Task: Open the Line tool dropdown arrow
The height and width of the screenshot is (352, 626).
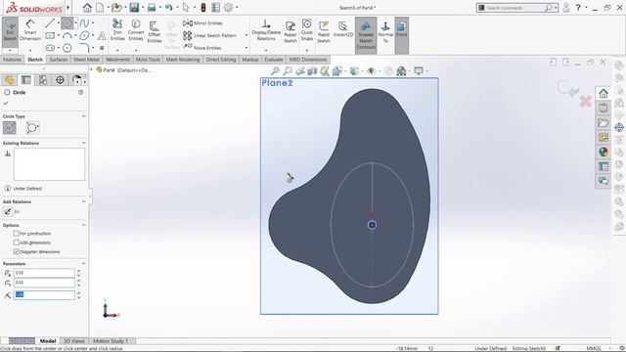Action: point(59,23)
